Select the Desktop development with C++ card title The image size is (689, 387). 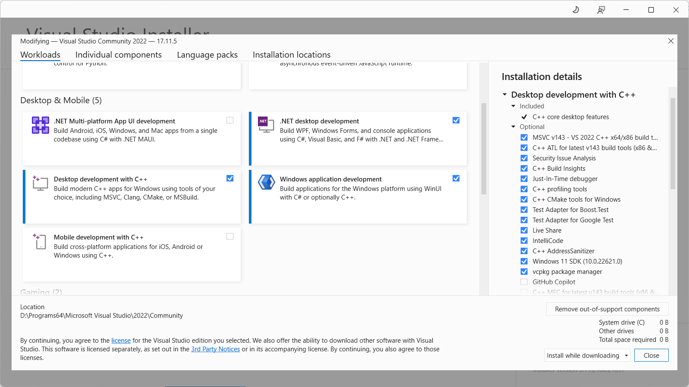[x=100, y=179]
